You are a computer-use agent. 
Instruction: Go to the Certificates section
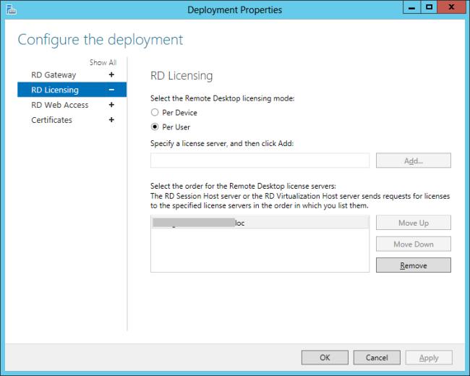(x=51, y=120)
